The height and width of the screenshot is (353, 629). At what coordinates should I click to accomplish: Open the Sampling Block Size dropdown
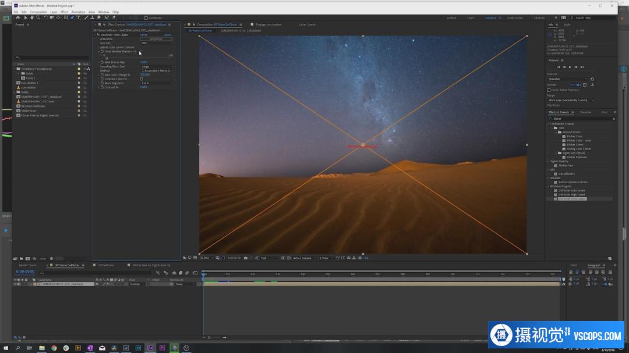157,66
